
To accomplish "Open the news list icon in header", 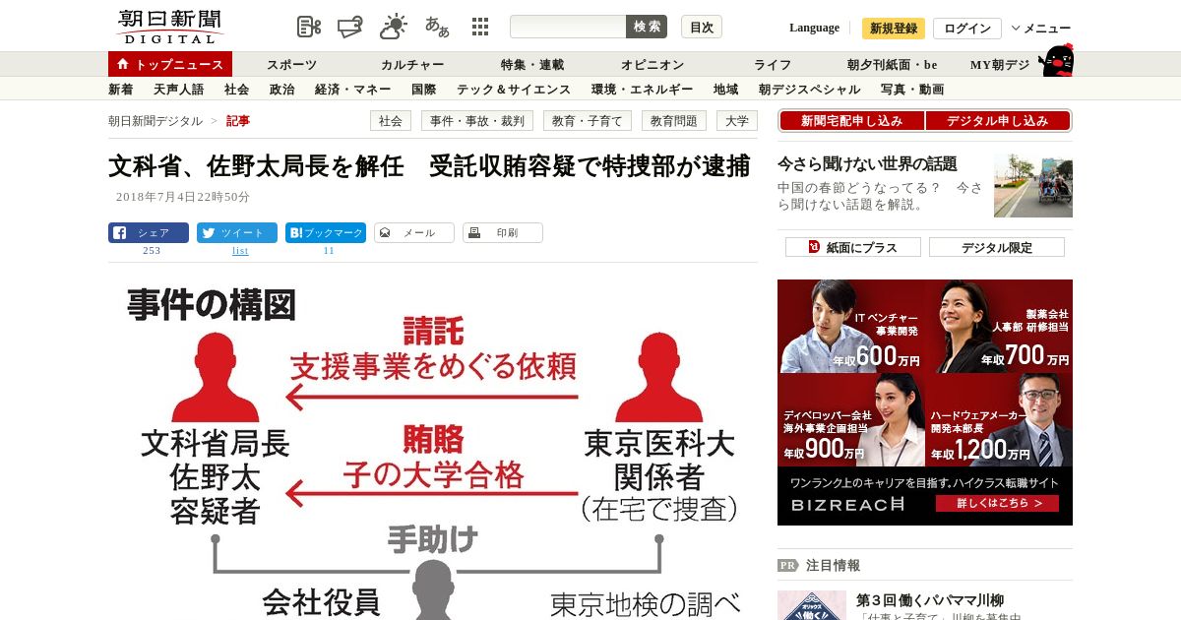I will [309, 27].
